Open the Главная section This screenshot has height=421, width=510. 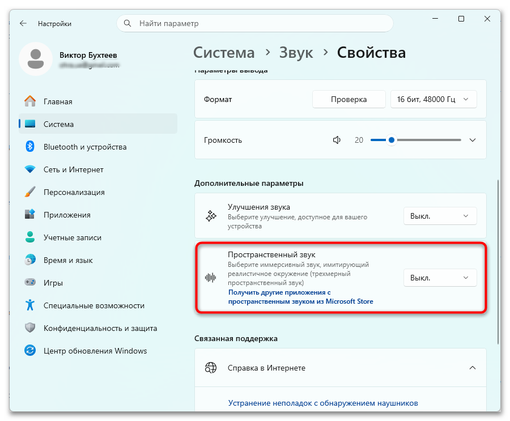pos(98,101)
